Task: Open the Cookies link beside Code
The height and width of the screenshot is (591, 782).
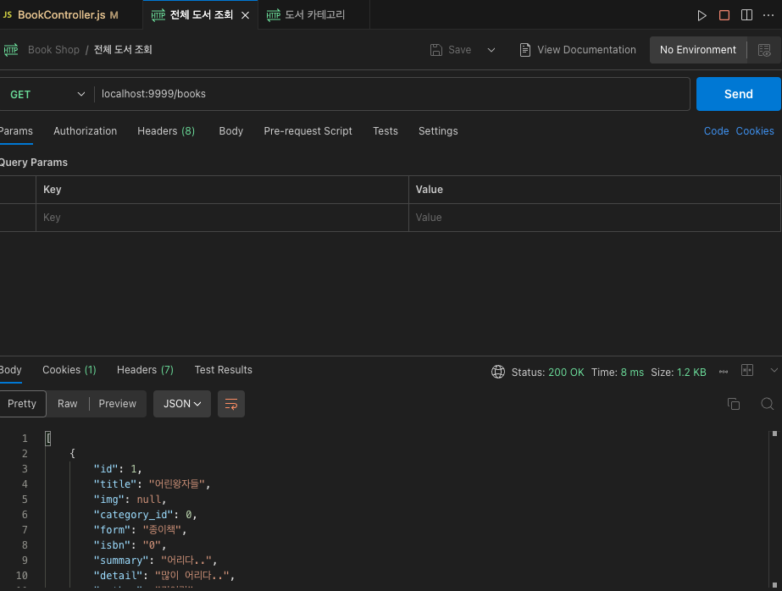Action: (754, 131)
